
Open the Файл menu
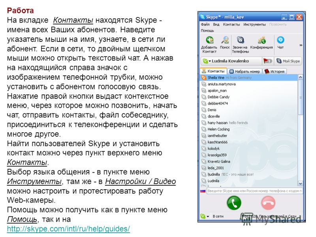pos(205,24)
